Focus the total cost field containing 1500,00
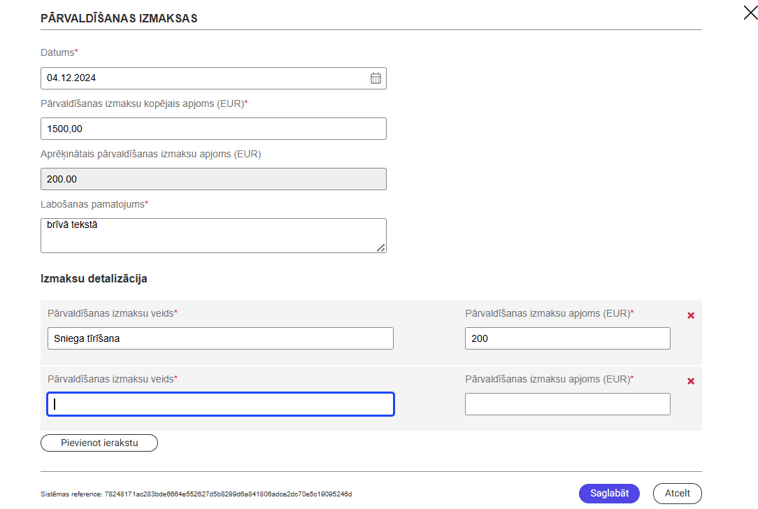The height and width of the screenshot is (509, 758). pyautogui.click(x=213, y=129)
